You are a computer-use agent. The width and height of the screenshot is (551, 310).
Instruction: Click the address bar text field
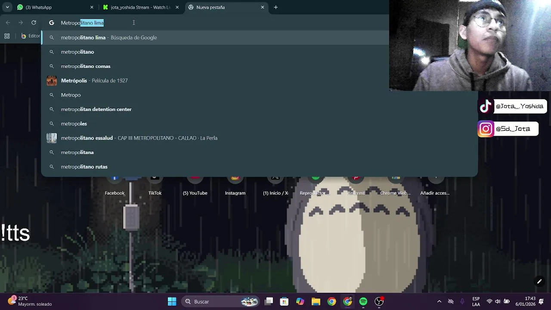215,23
